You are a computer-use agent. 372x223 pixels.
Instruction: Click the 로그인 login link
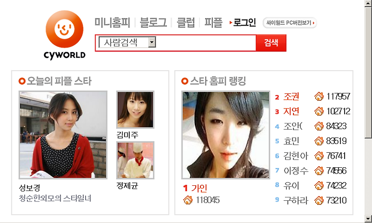point(244,23)
